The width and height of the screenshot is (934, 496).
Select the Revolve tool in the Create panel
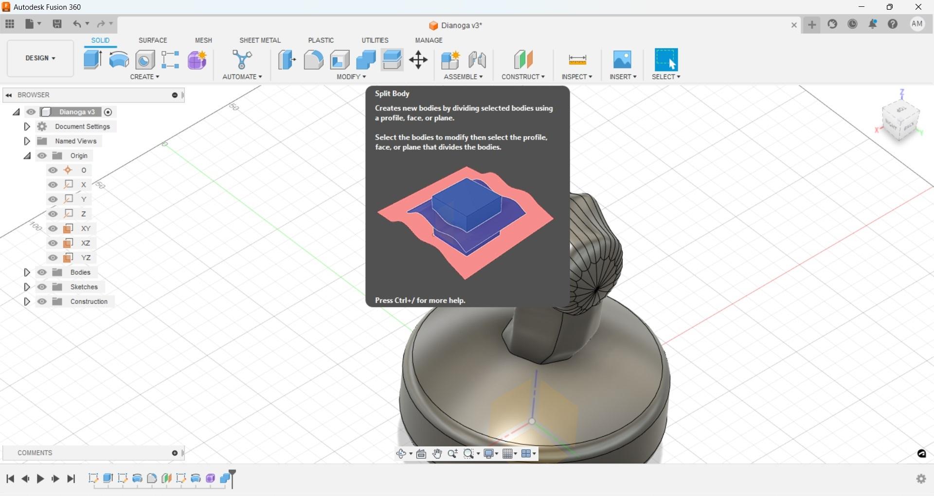click(119, 60)
